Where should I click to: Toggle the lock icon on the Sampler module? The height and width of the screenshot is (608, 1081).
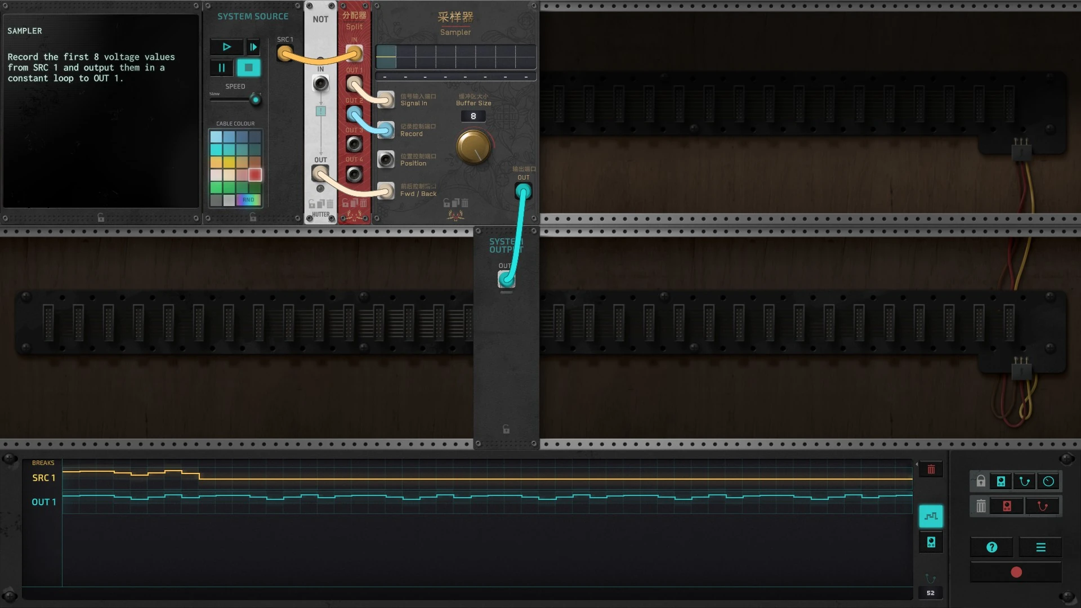click(446, 203)
